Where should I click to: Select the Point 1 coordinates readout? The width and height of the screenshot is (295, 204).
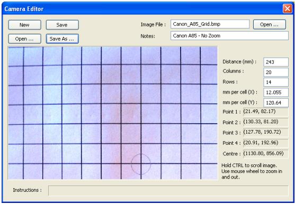click(x=266, y=112)
